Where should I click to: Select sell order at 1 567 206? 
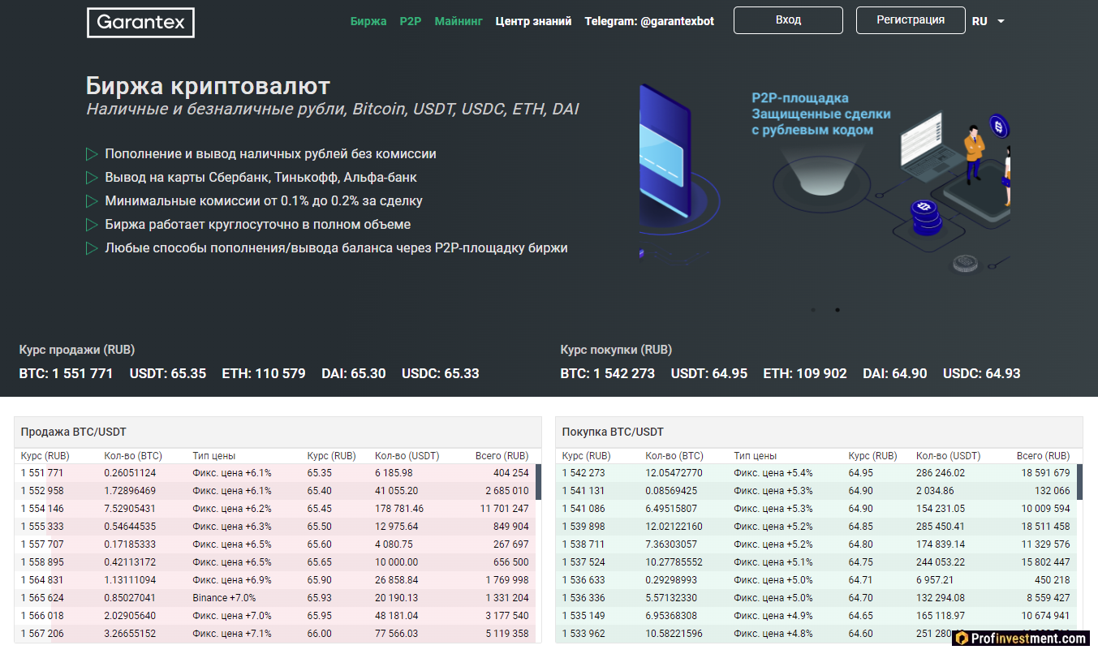[x=274, y=634]
